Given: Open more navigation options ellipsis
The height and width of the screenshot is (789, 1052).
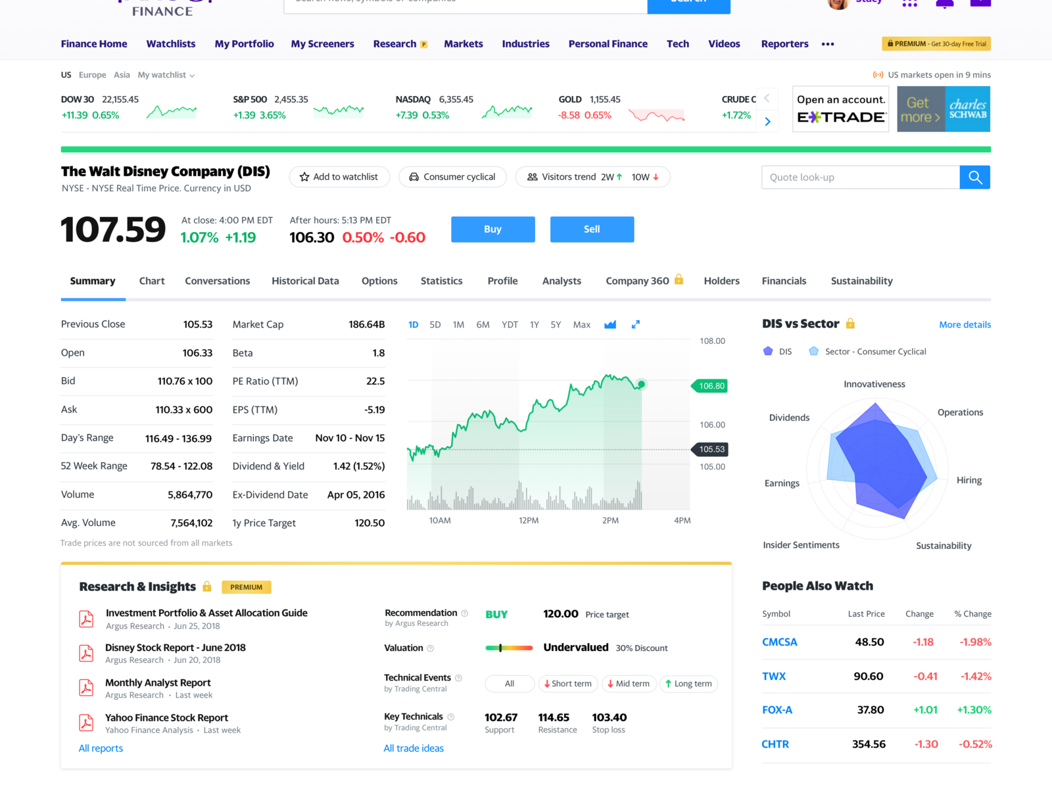Looking at the screenshot, I should [828, 44].
